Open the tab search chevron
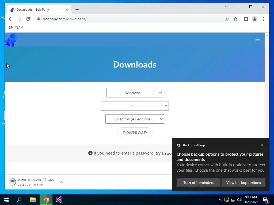The height and width of the screenshot is (205, 274). pos(226,7)
